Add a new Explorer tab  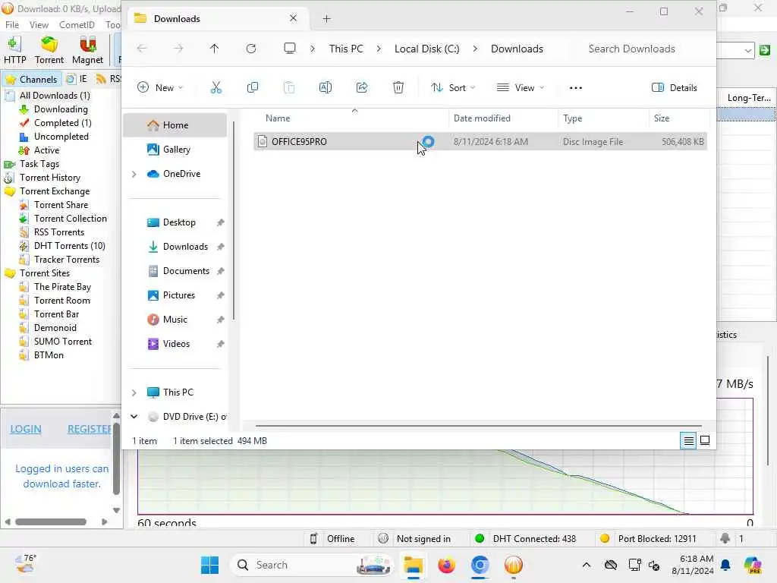pyautogui.click(x=326, y=19)
